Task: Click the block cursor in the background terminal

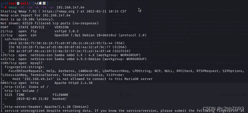Action: point(157,46)
